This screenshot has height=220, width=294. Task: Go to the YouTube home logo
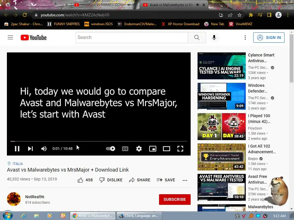coord(34,38)
